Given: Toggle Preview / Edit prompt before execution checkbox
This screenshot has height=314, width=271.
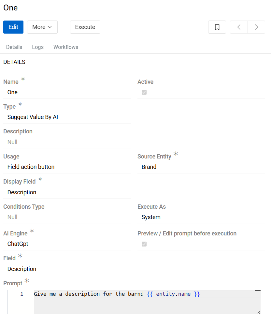Looking at the screenshot, I should (x=144, y=244).
